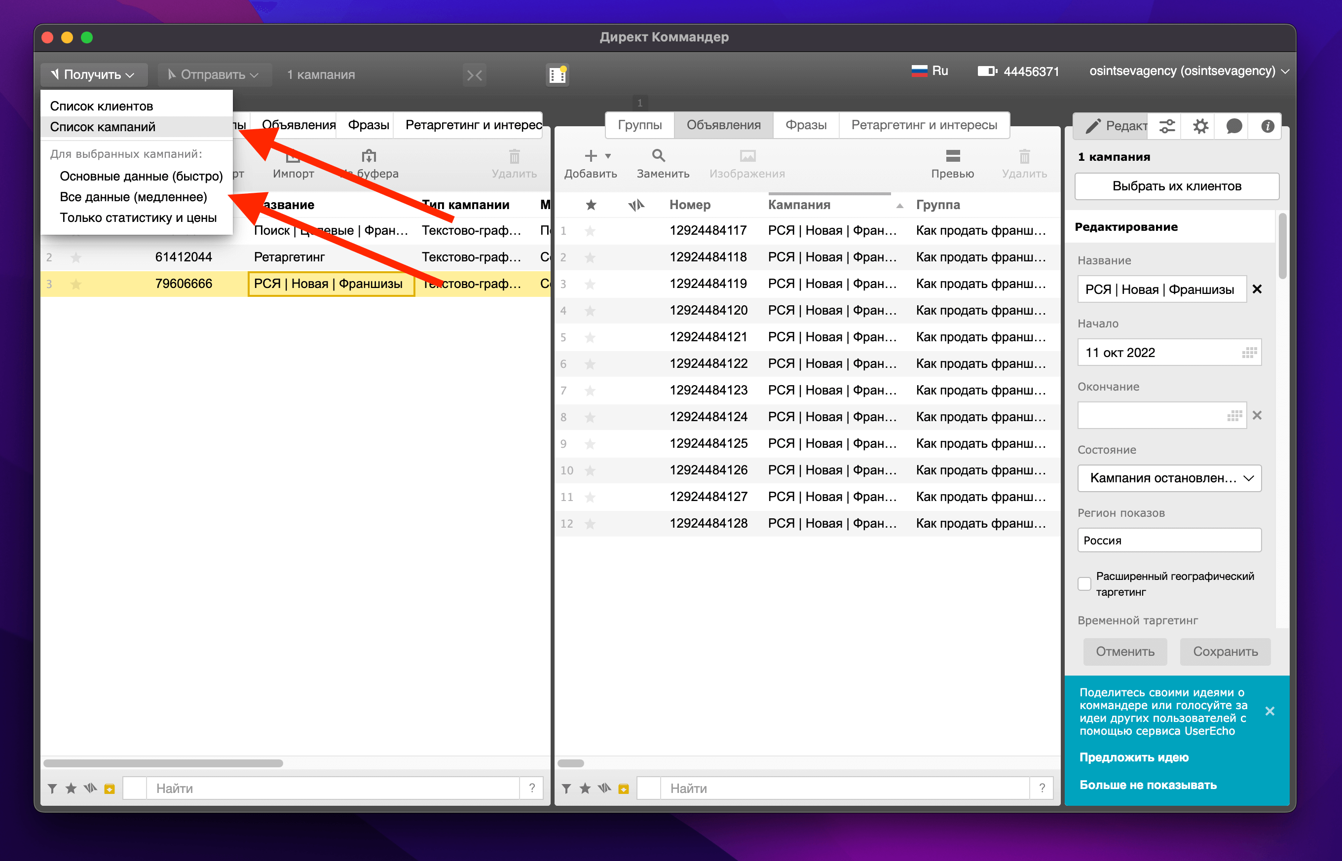Toggle star for campaign 61412044

pos(76,257)
